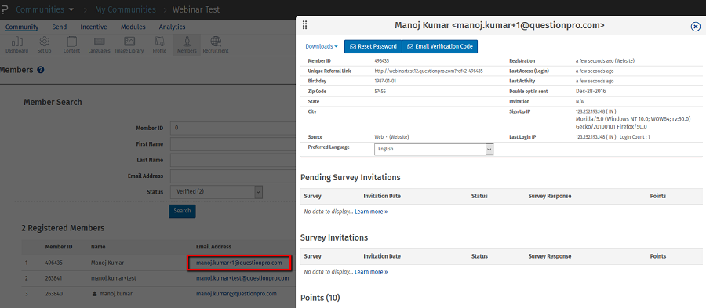Viewport: 706px width, 308px height.
Task: Open the Dashboard toolbar icon
Action: click(16, 45)
